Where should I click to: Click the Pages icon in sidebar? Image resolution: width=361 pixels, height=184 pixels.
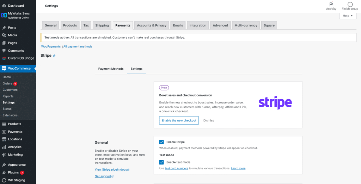(x=4, y=43)
